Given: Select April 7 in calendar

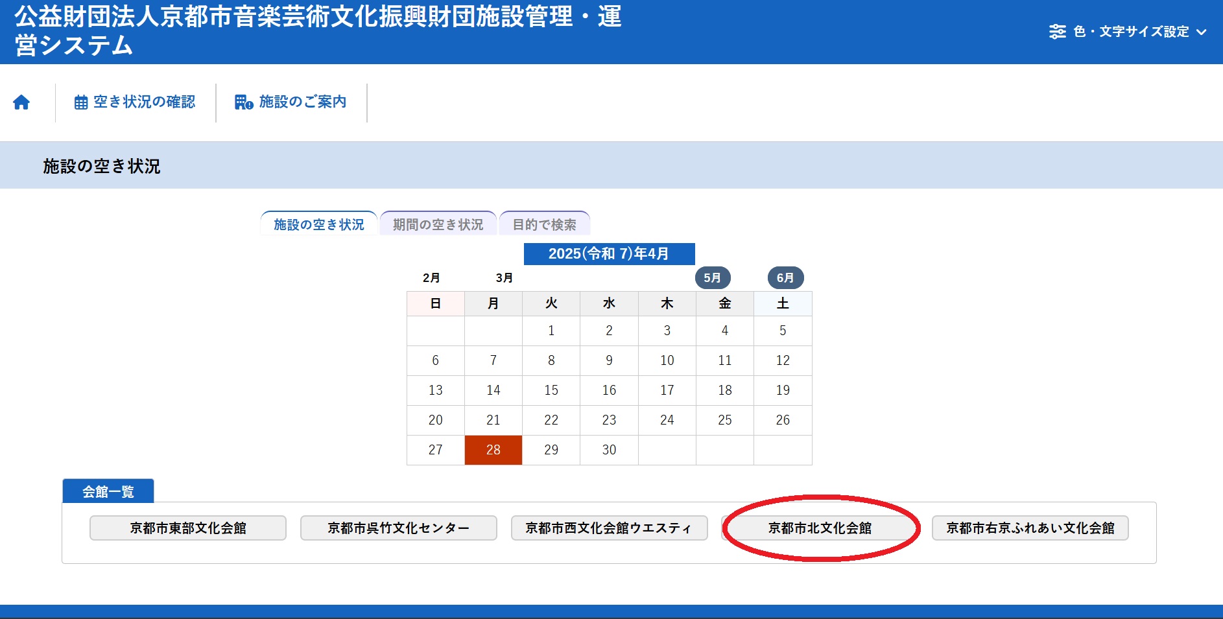Looking at the screenshot, I should pyautogui.click(x=493, y=360).
